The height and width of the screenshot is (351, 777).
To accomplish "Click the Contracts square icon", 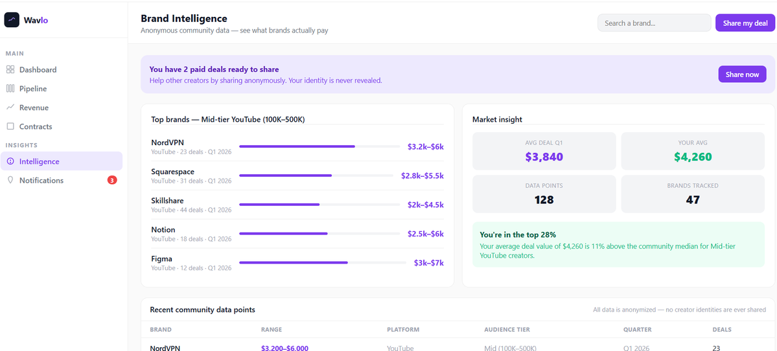I will click(10, 126).
